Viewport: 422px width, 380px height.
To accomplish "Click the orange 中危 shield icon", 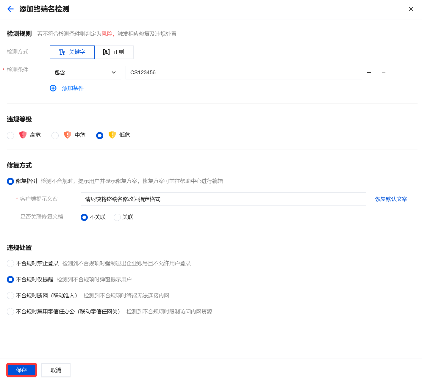I will (x=68, y=135).
